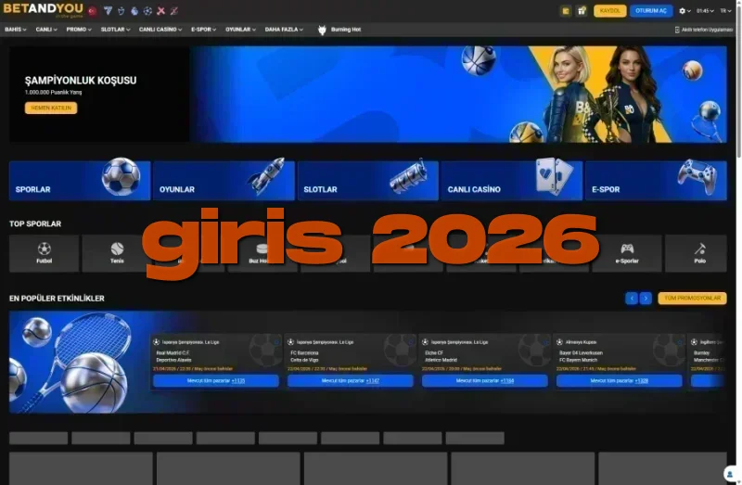This screenshot has height=485, width=742.
Task: Open the Champions League star-ball league icon
Action: coord(147,11)
